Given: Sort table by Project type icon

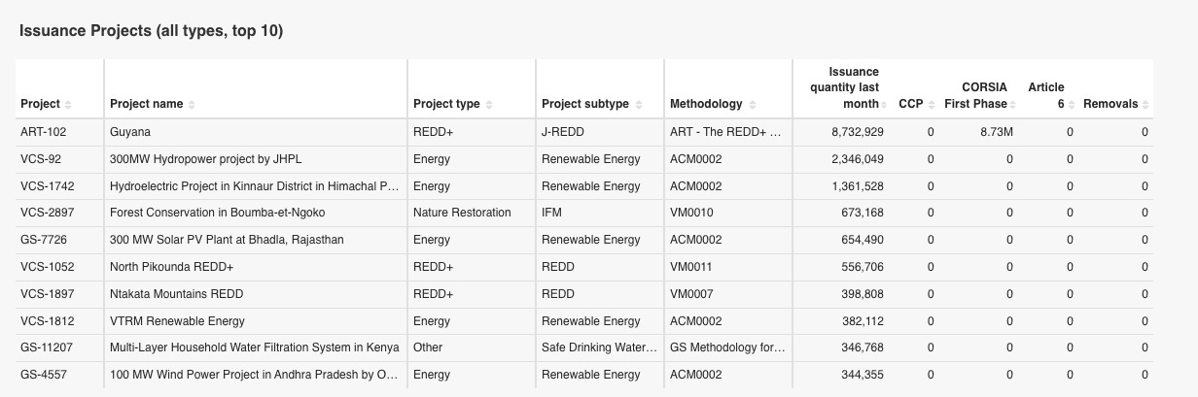Looking at the screenshot, I should [488, 105].
